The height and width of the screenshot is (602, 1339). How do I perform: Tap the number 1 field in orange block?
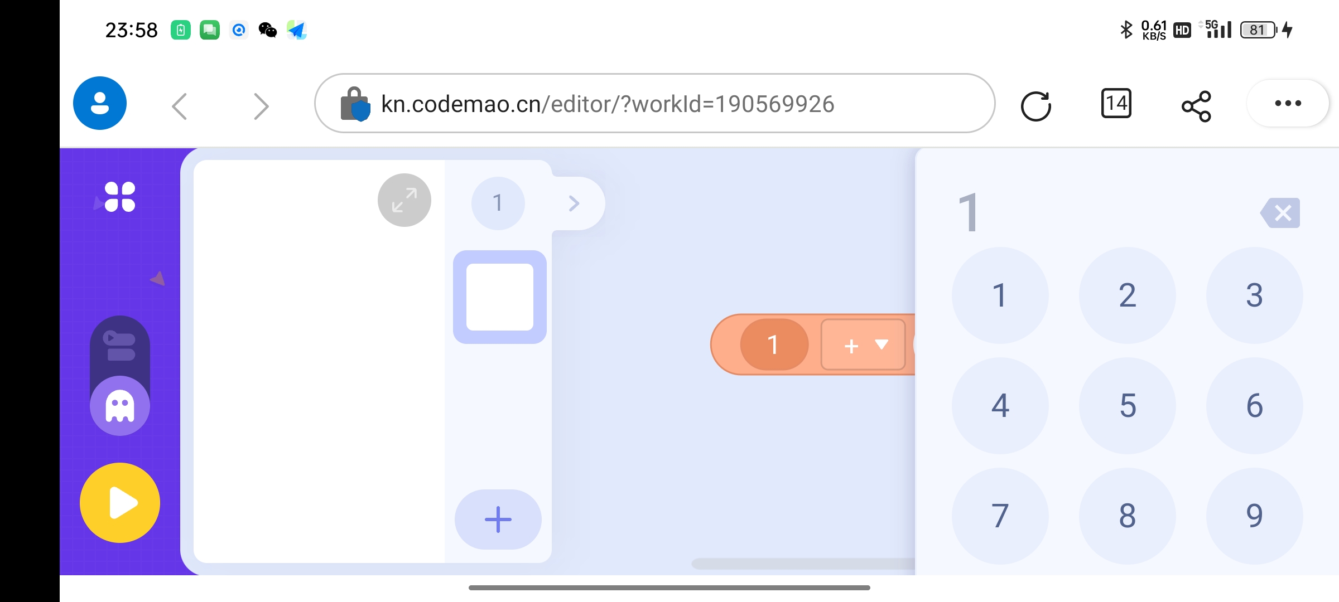[774, 344]
